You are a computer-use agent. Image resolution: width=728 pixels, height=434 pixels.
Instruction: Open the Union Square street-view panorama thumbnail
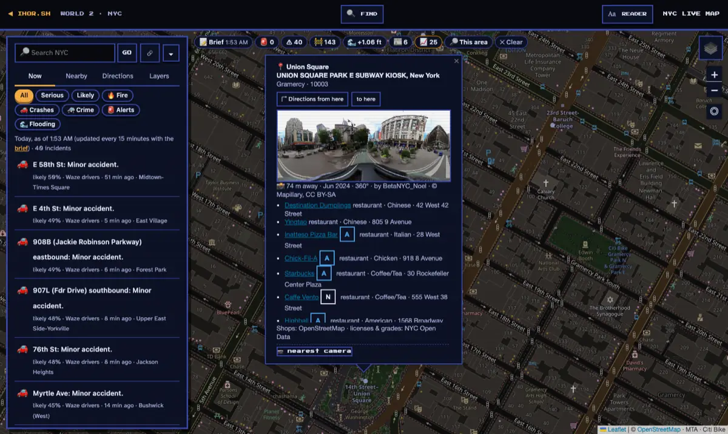pyautogui.click(x=363, y=145)
